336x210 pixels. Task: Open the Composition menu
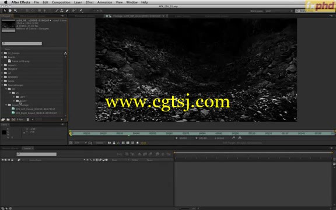(61, 2)
